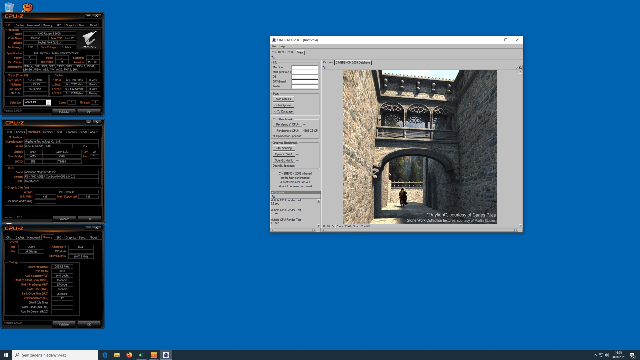Open Caches tab in top CPU-Z window

point(20,25)
